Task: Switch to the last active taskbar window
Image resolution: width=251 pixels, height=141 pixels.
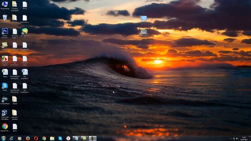Action: pos(93,138)
